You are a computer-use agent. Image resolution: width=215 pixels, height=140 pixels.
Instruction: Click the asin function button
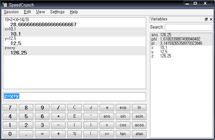coord(139,116)
